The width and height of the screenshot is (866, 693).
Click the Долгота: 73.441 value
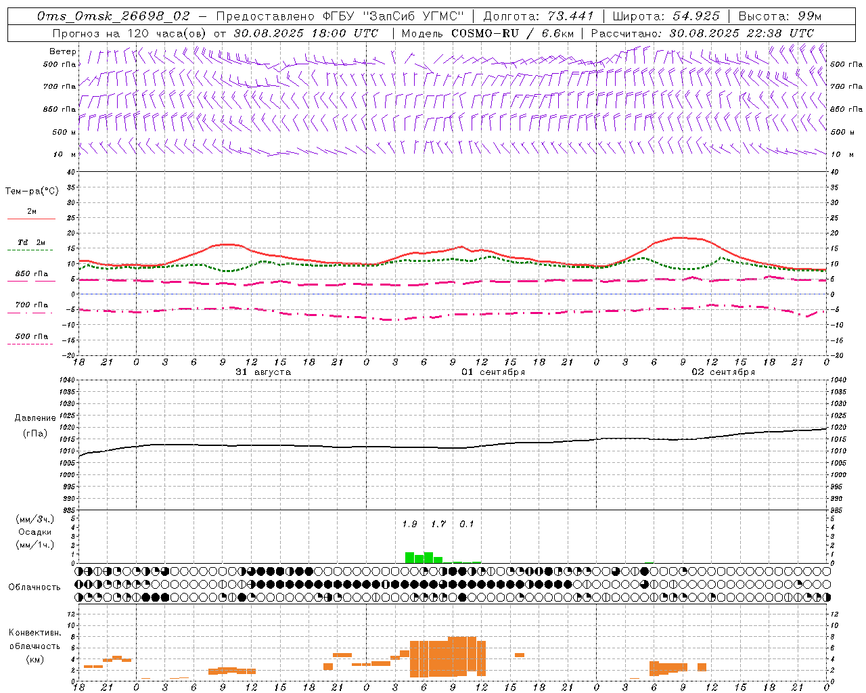(x=539, y=16)
